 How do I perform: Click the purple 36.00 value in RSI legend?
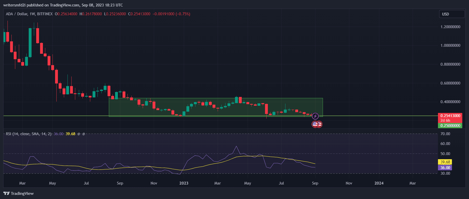[58, 134]
